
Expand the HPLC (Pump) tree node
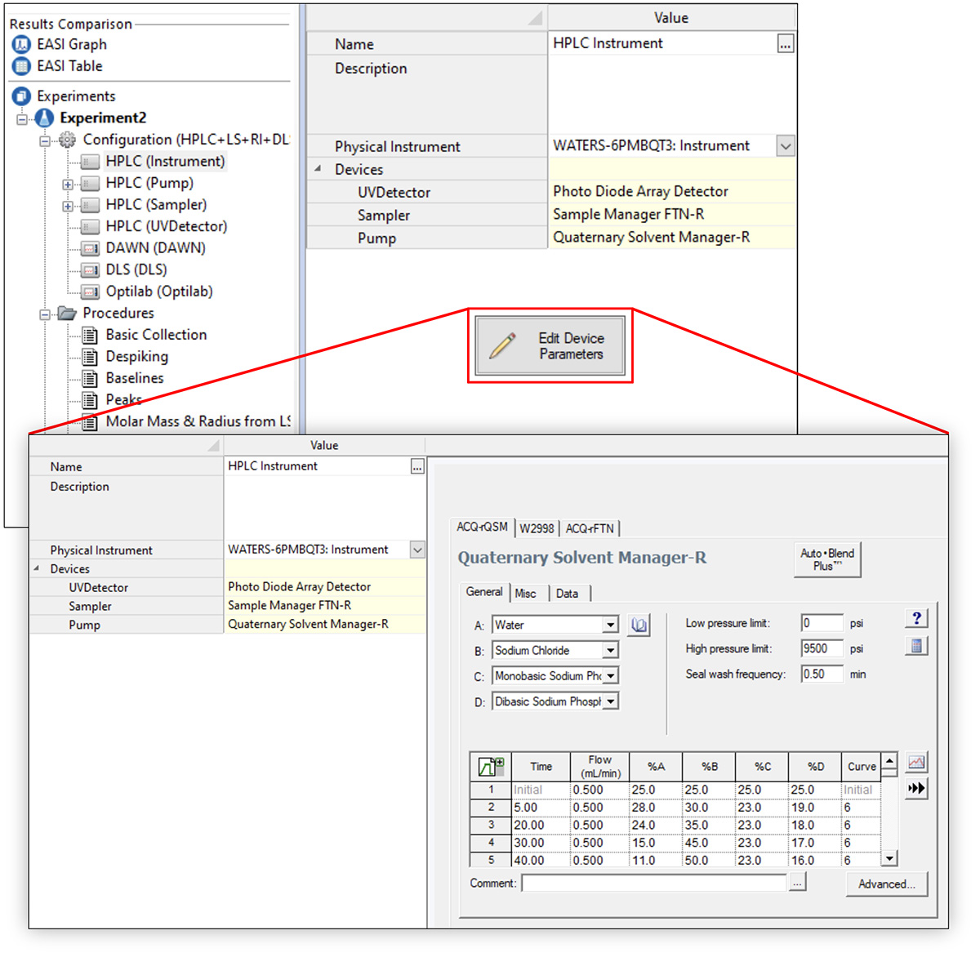(68, 184)
